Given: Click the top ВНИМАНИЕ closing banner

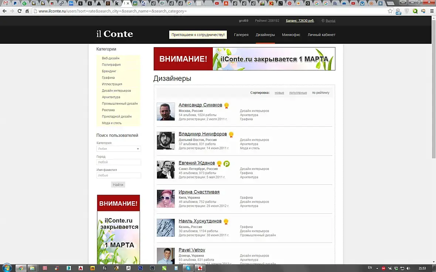Looking at the screenshot, I should (244, 59).
